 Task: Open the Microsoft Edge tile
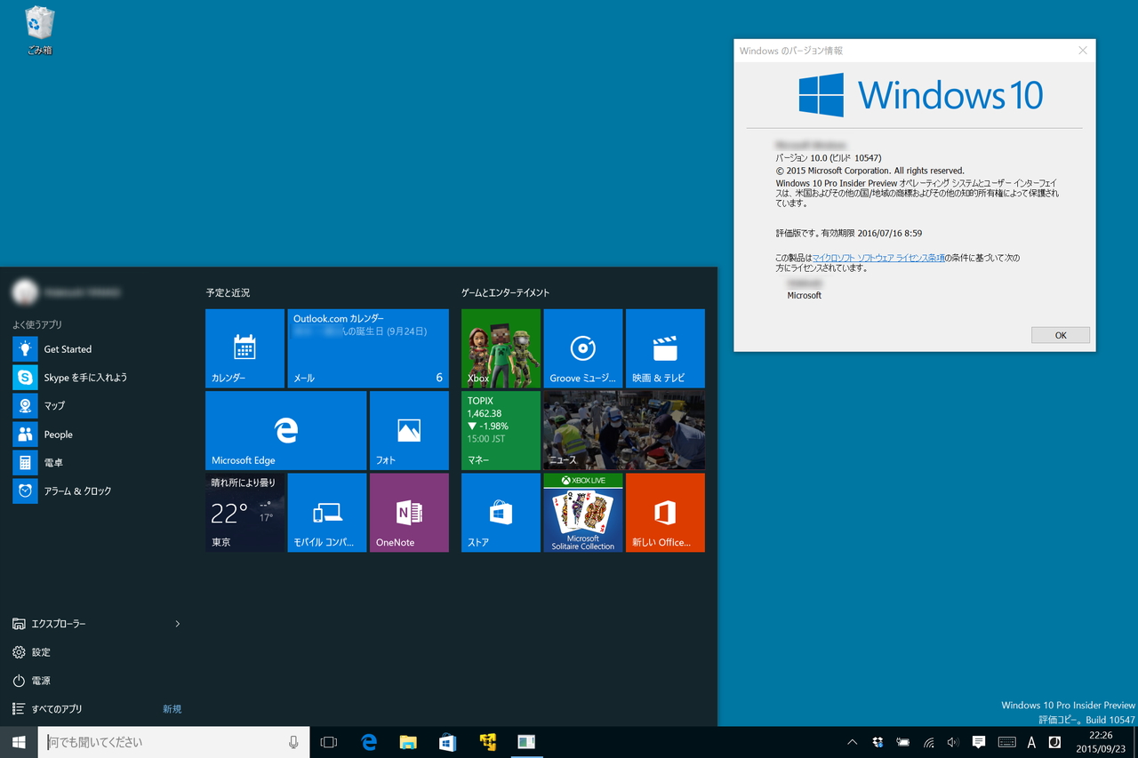click(284, 429)
